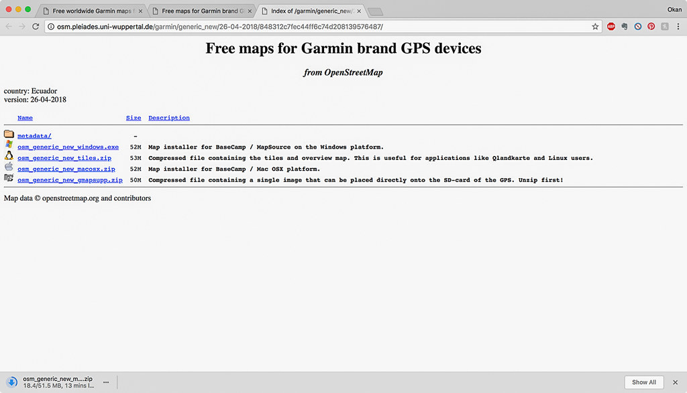Click the browser forward arrow
This screenshot has width=687, height=393.
[x=22, y=27]
